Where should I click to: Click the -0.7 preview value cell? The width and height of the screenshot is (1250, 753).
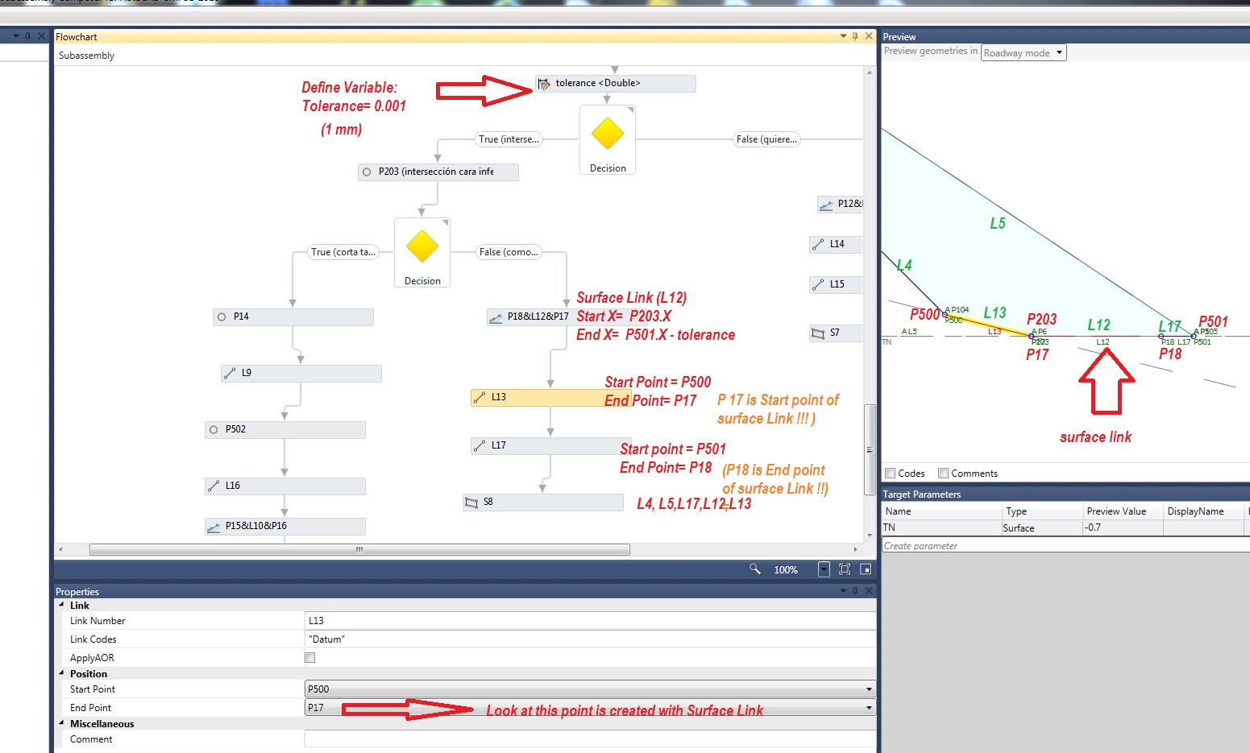point(1123,528)
